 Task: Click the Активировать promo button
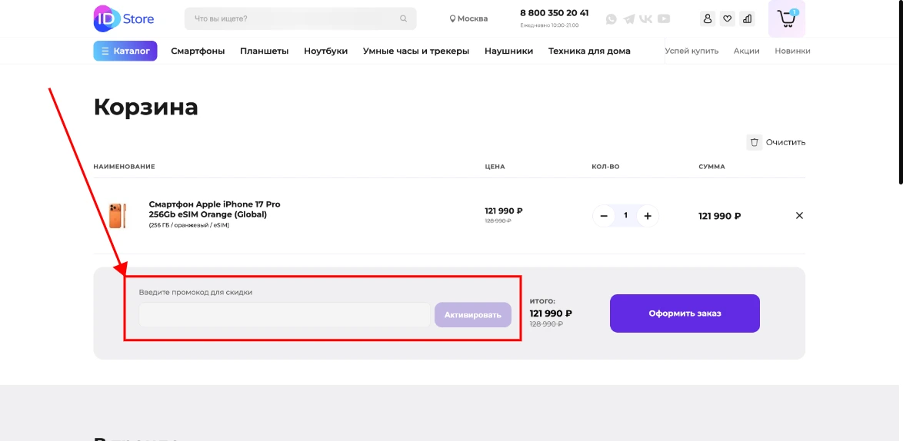pos(473,314)
